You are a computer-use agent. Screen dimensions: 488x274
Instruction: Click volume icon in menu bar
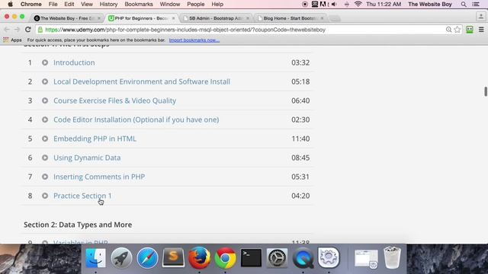[x=334, y=5]
